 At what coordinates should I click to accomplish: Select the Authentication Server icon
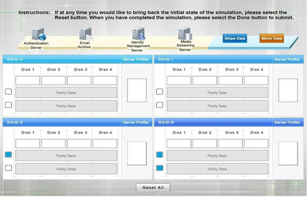39,34
